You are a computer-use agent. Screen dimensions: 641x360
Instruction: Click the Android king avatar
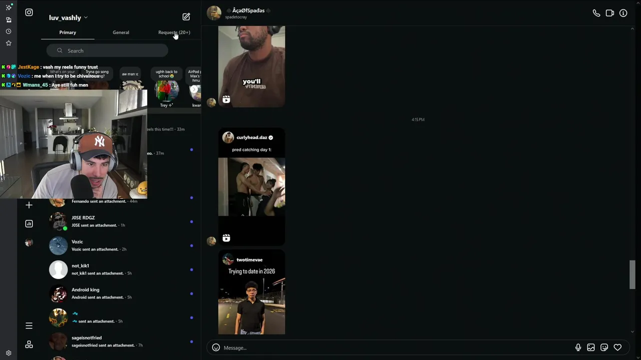pos(58,293)
